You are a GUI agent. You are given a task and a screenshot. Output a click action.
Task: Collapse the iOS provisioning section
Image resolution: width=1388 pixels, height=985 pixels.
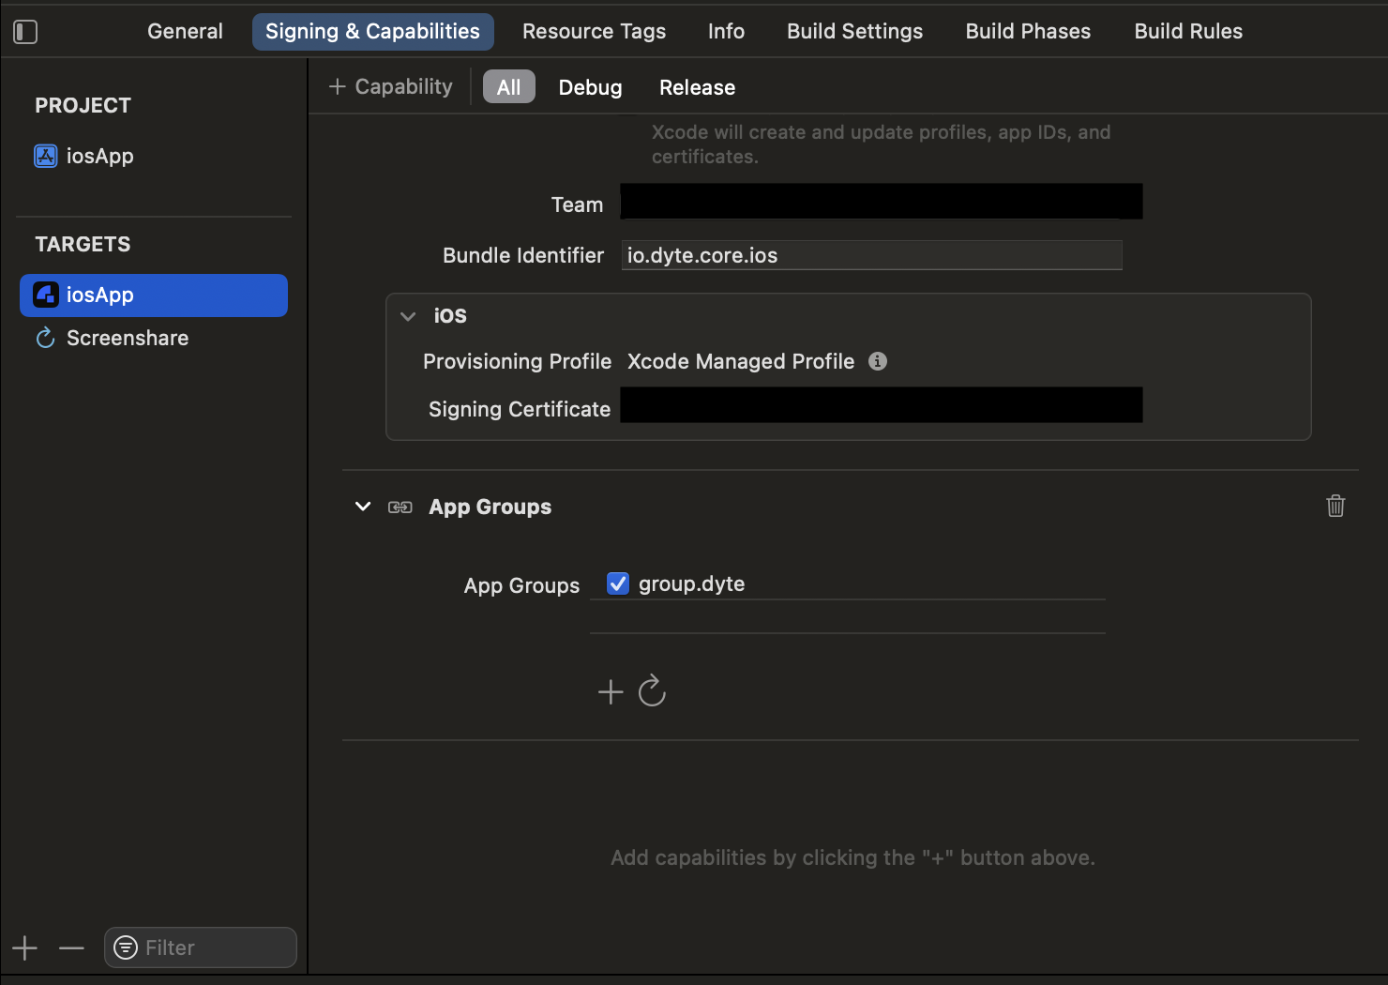pyautogui.click(x=407, y=316)
